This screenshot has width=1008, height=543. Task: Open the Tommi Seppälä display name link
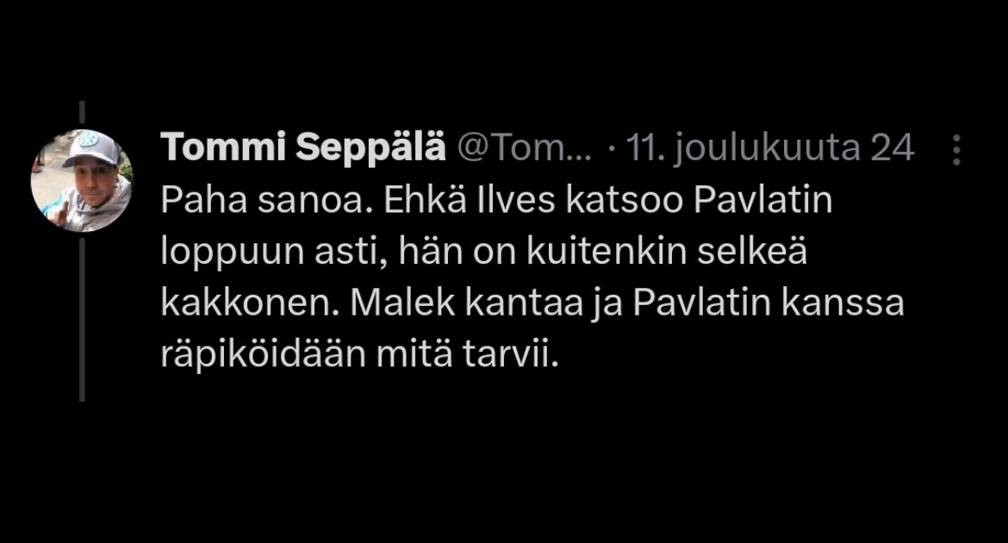click(x=303, y=149)
